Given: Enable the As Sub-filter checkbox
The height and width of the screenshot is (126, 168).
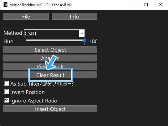Looking at the screenshot, I should (6, 83).
